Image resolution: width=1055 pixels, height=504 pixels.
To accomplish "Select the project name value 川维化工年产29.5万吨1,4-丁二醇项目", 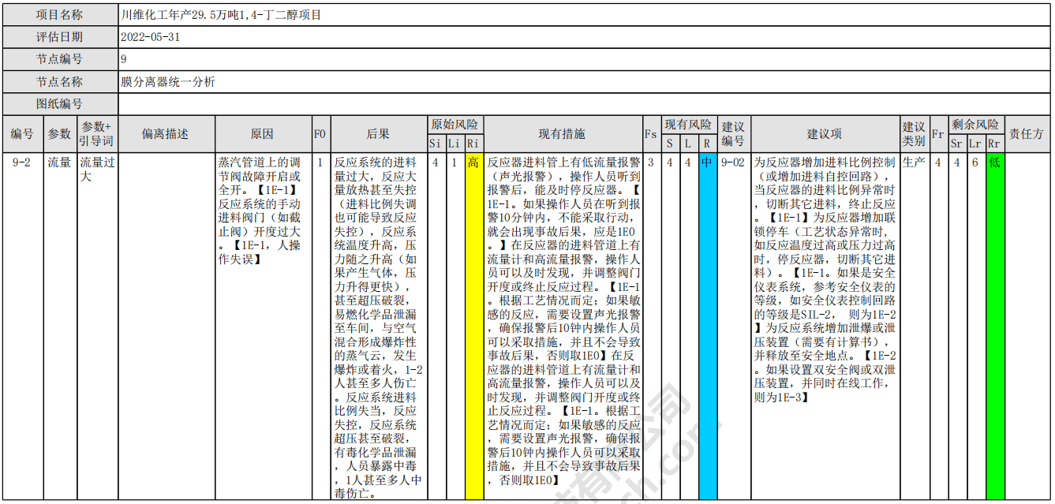I will [x=221, y=15].
